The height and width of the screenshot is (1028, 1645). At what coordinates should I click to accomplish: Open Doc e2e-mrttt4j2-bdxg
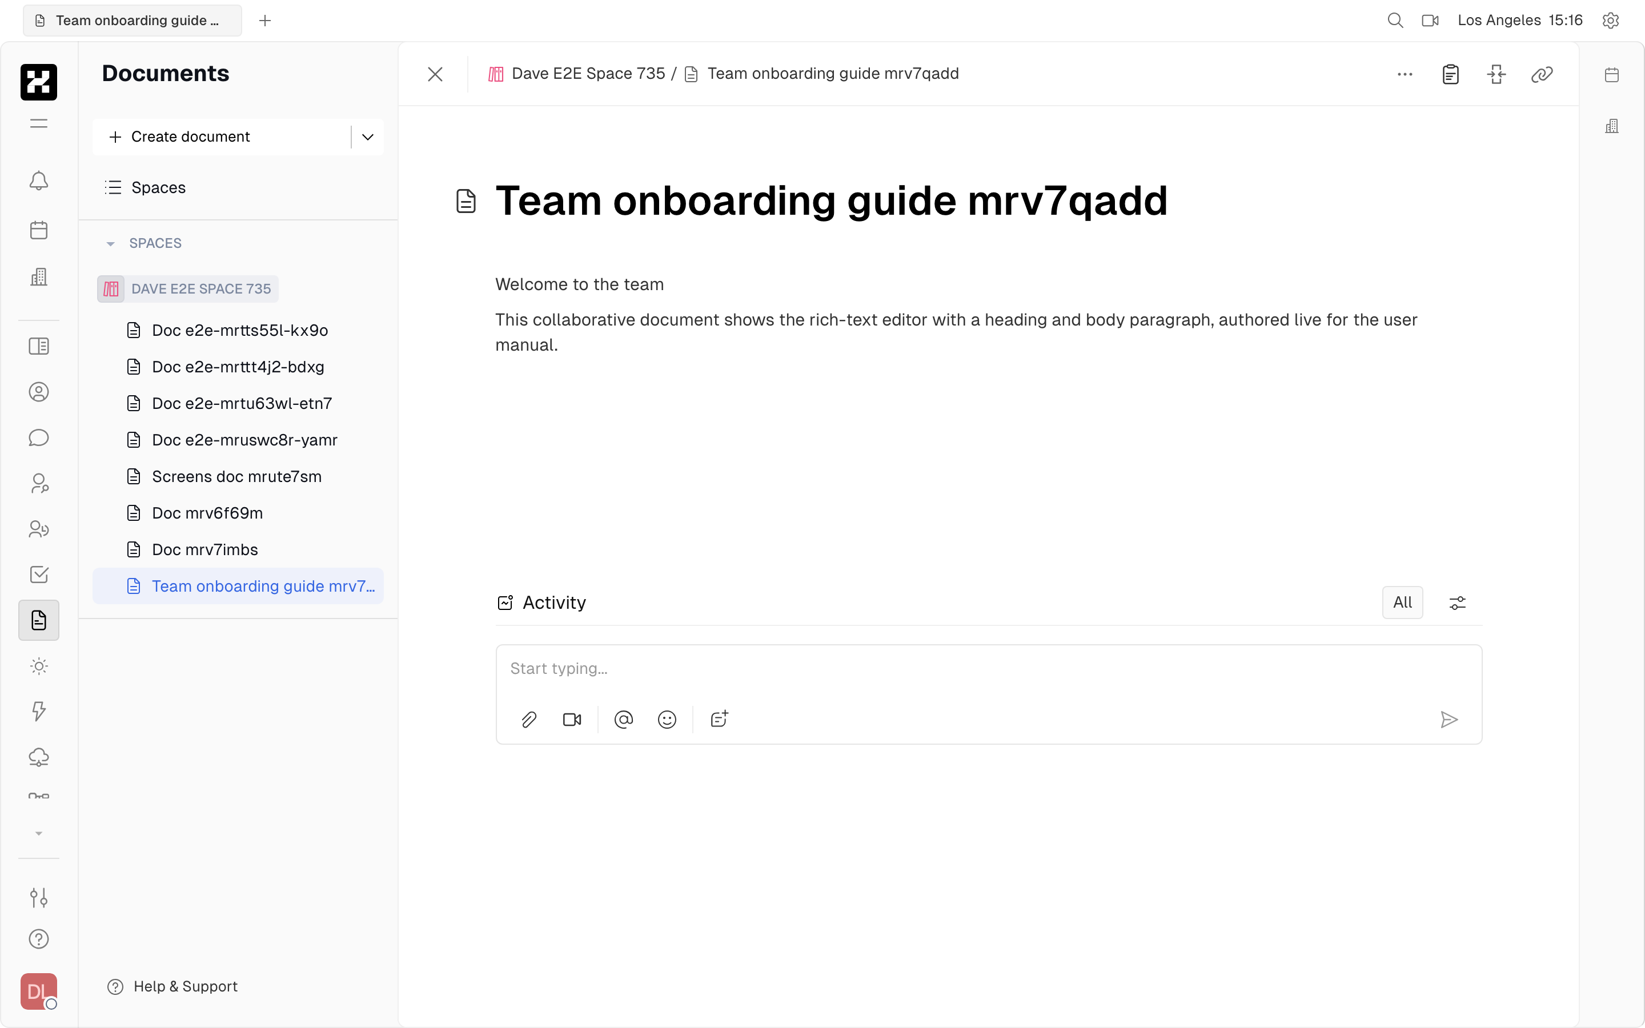238,367
